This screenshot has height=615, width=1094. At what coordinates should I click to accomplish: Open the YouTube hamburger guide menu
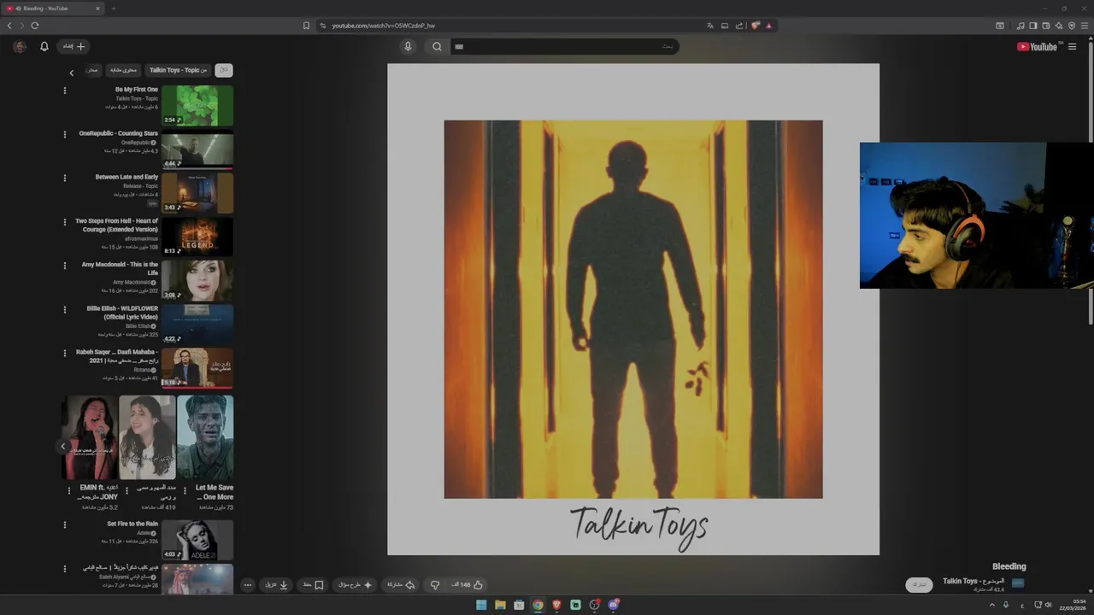click(1073, 47)
